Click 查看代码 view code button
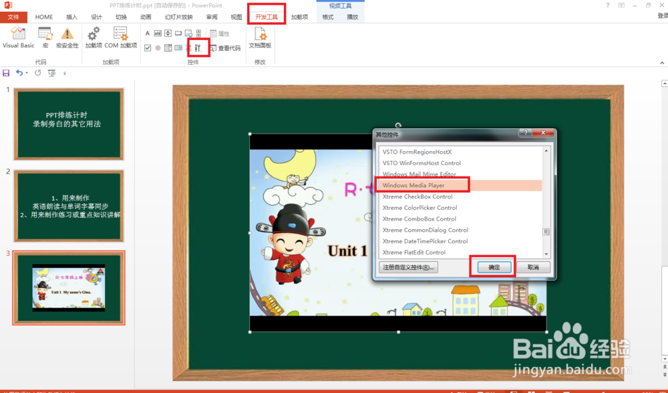 pos(225,48)
